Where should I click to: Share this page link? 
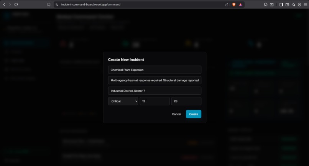pyautogui.click(x=227, y=5)
